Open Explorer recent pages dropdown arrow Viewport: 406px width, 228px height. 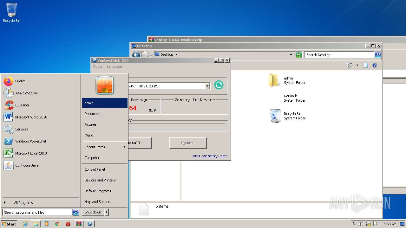pyautogui.click(x=151, y=55)
